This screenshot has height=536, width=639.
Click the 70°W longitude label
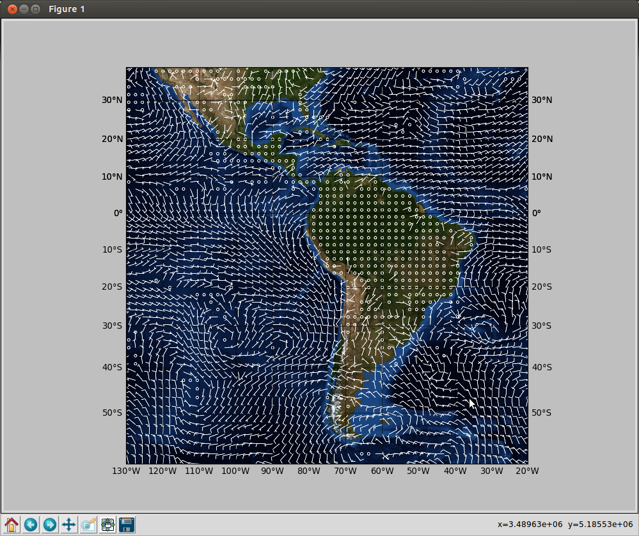[345, 471]
